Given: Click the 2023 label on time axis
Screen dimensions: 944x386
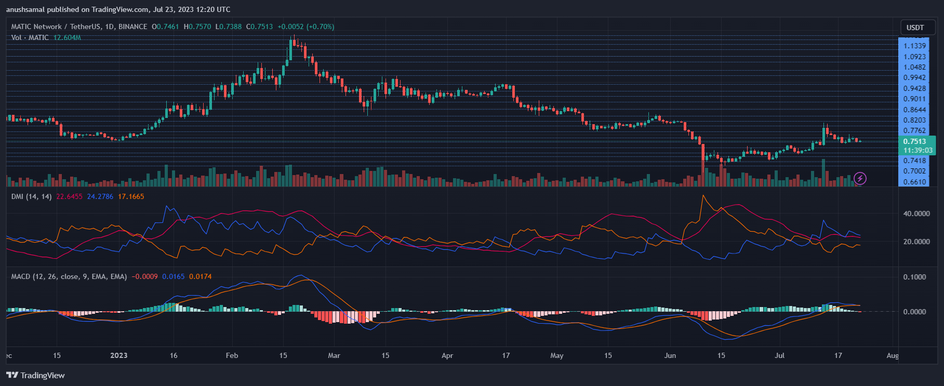Looking at the screenshot, I should coord(119,355).
